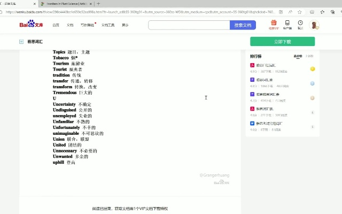Screen dimensions: 342x214
Task: Click the VIP download notice text at page bottom
Action: tap(130, 209)
